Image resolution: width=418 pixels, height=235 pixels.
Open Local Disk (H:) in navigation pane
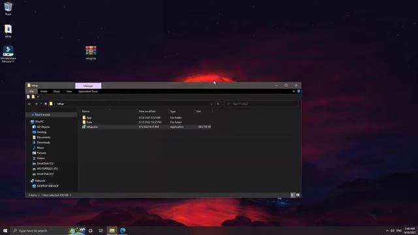45,174
